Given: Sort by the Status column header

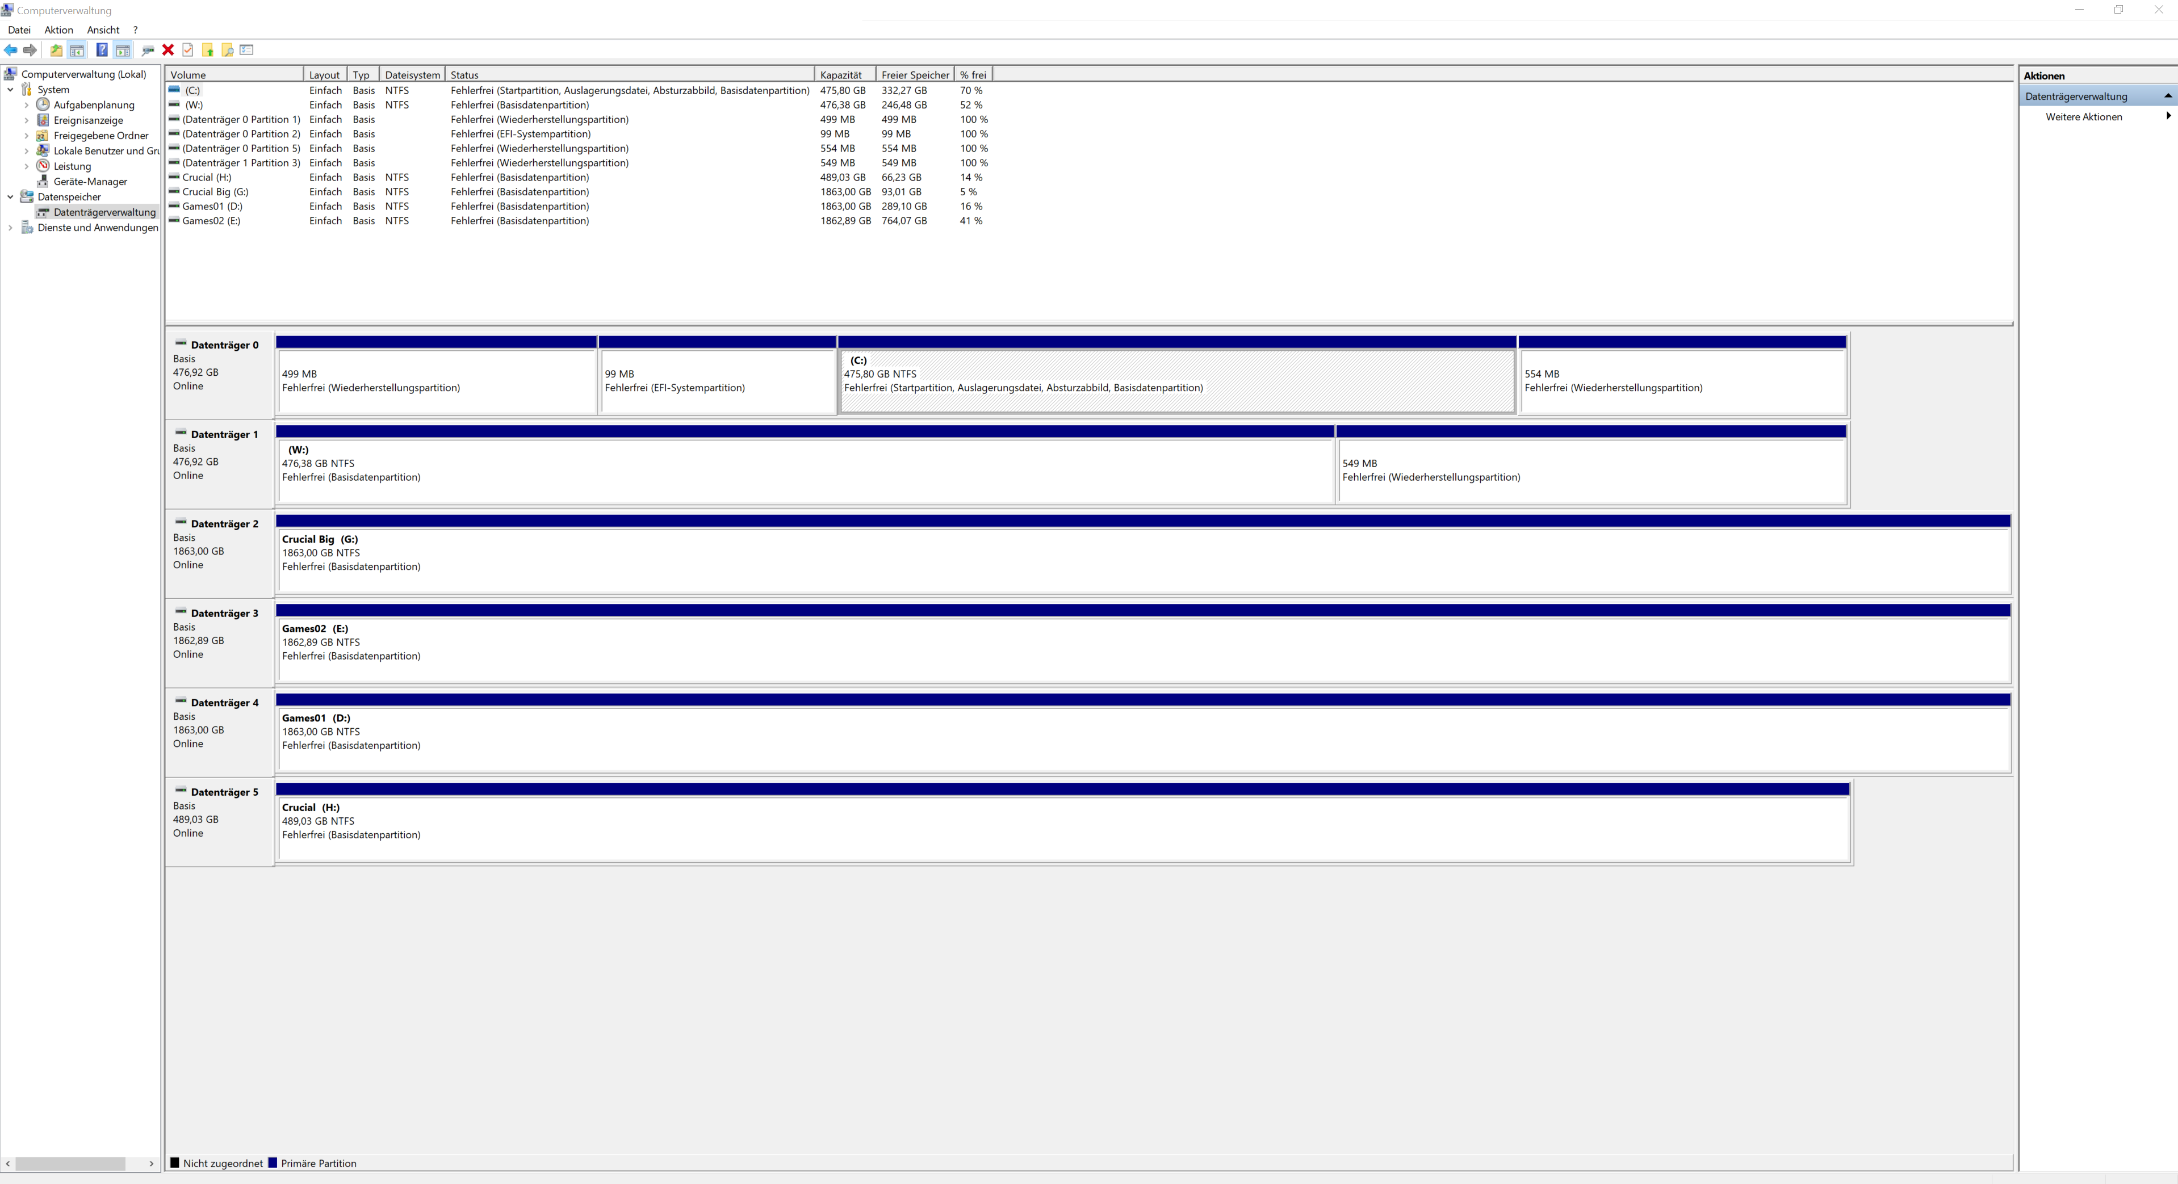Looking at the screenshot, I should (630, 74).
